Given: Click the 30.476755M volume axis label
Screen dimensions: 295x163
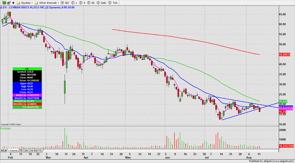Looking at the screenshot, I should point(286,146).
